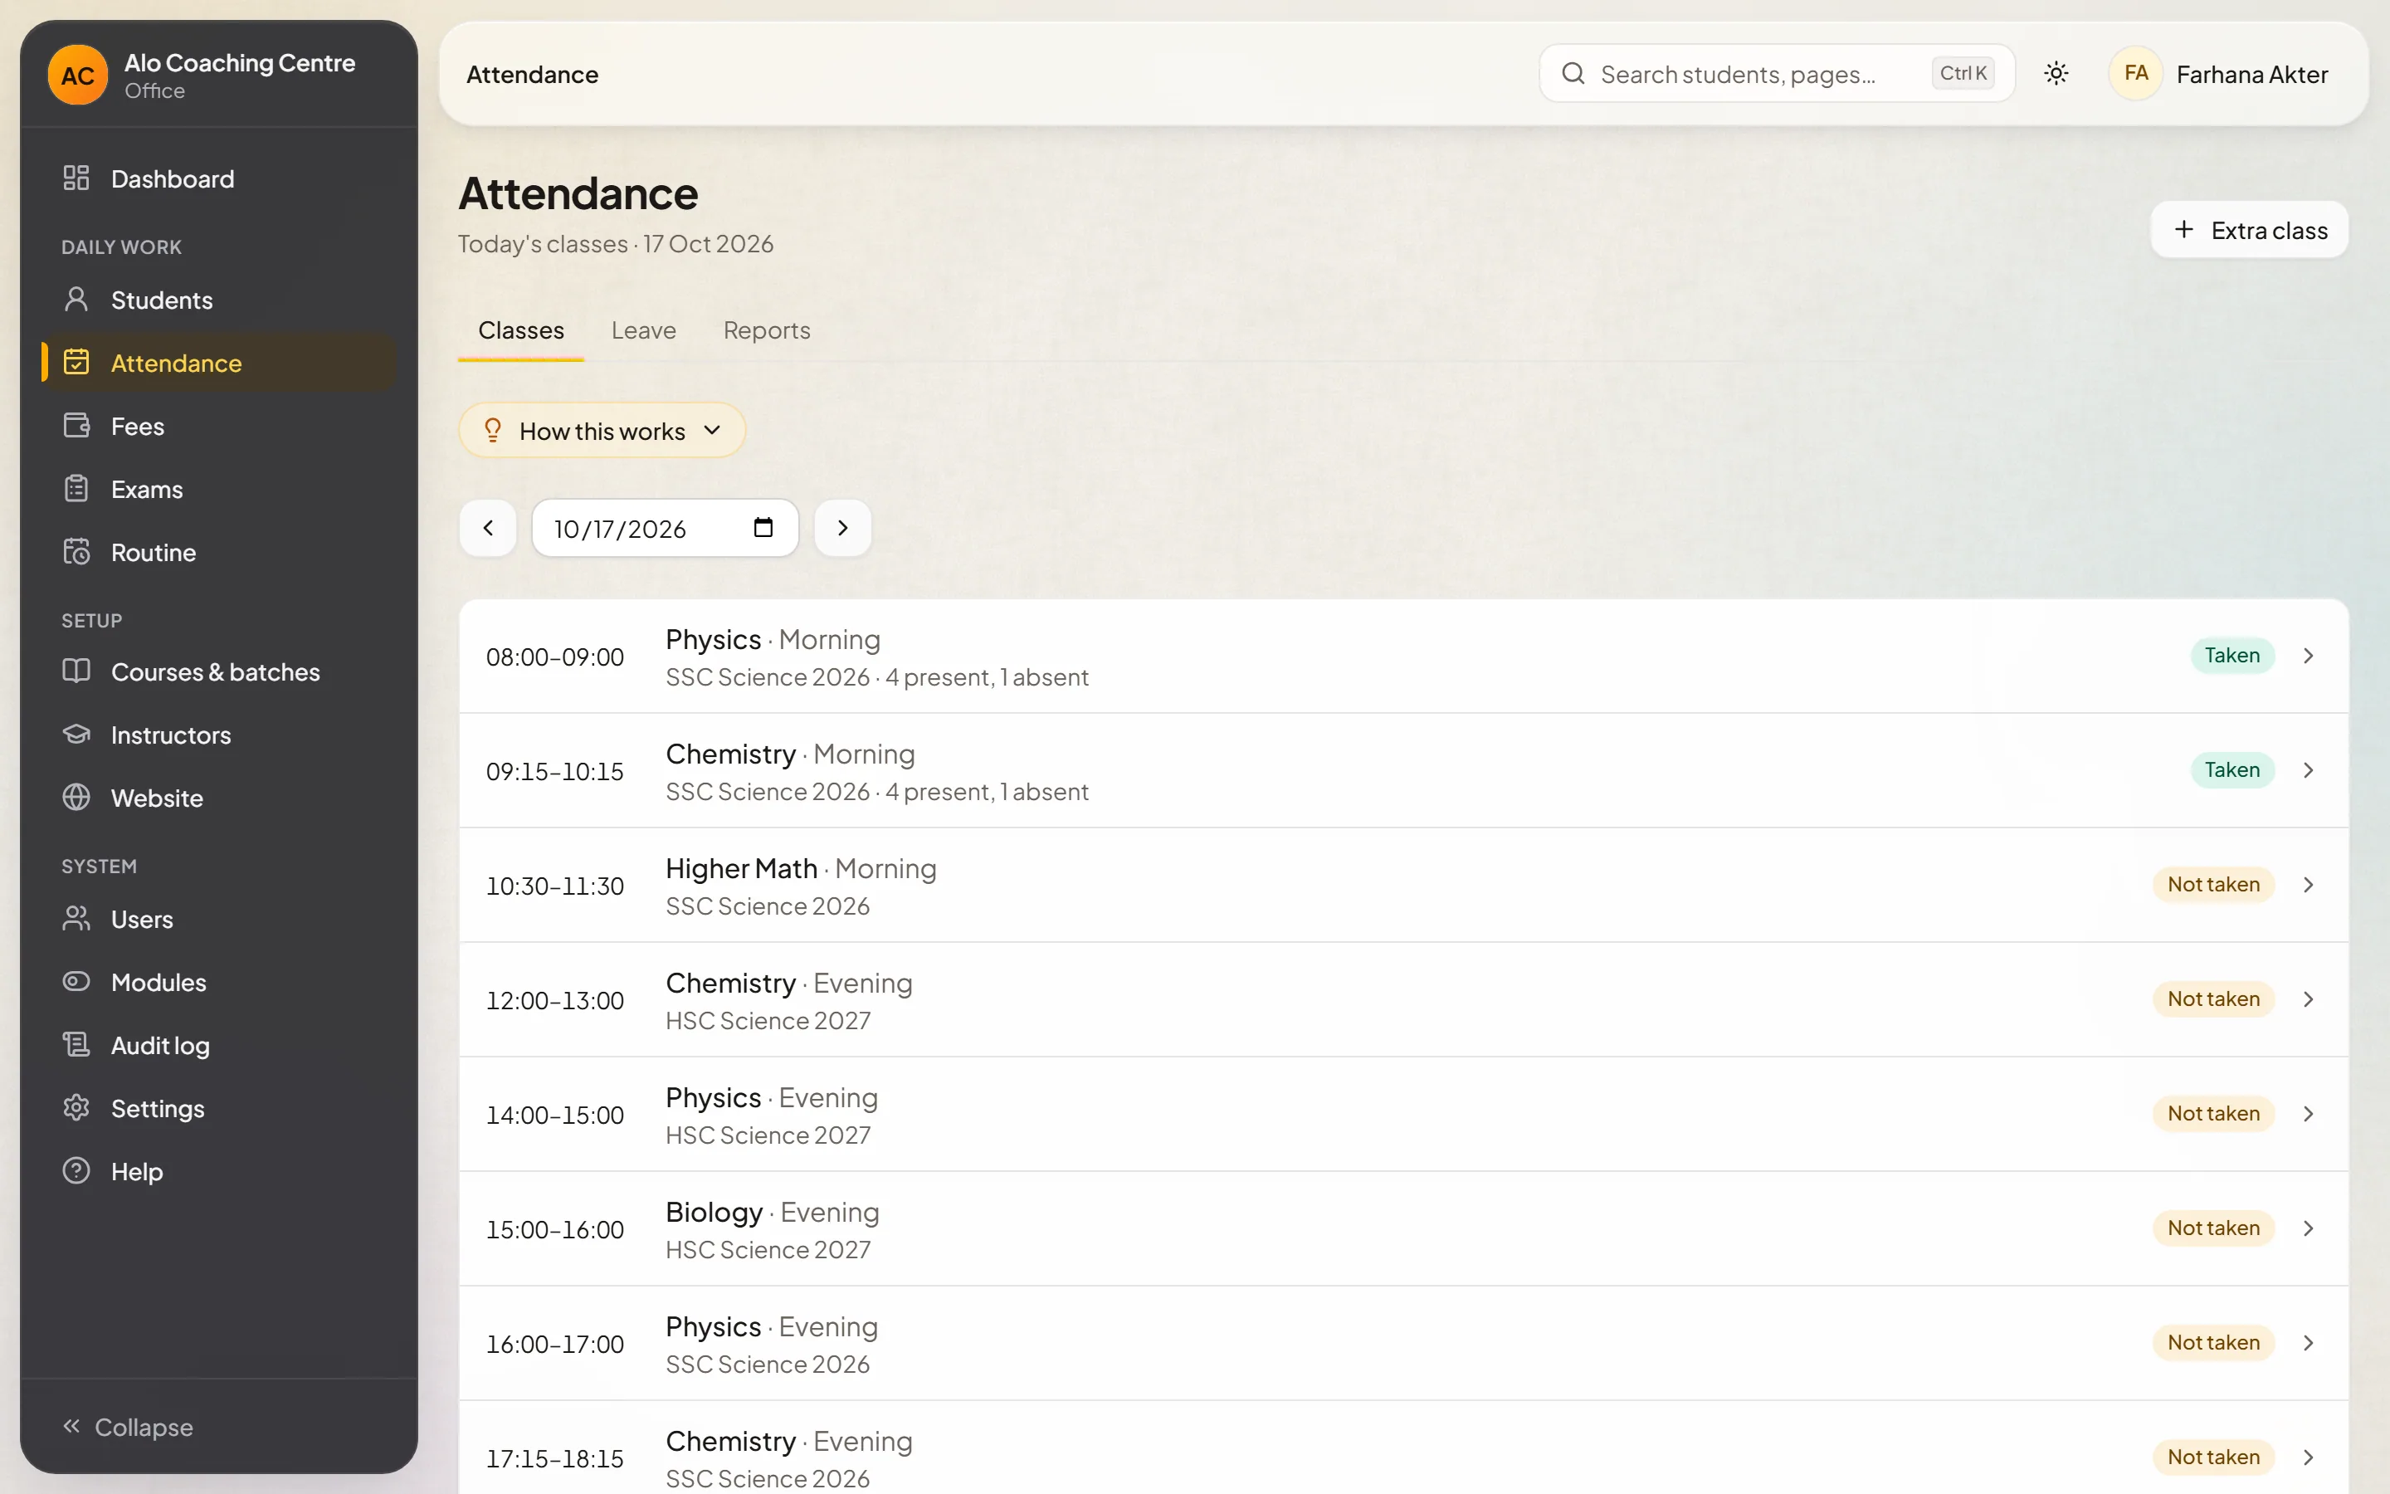Click the Routine calendar-clock icon
Viewport: 2390px width, 1494px height.
[76, 551]
